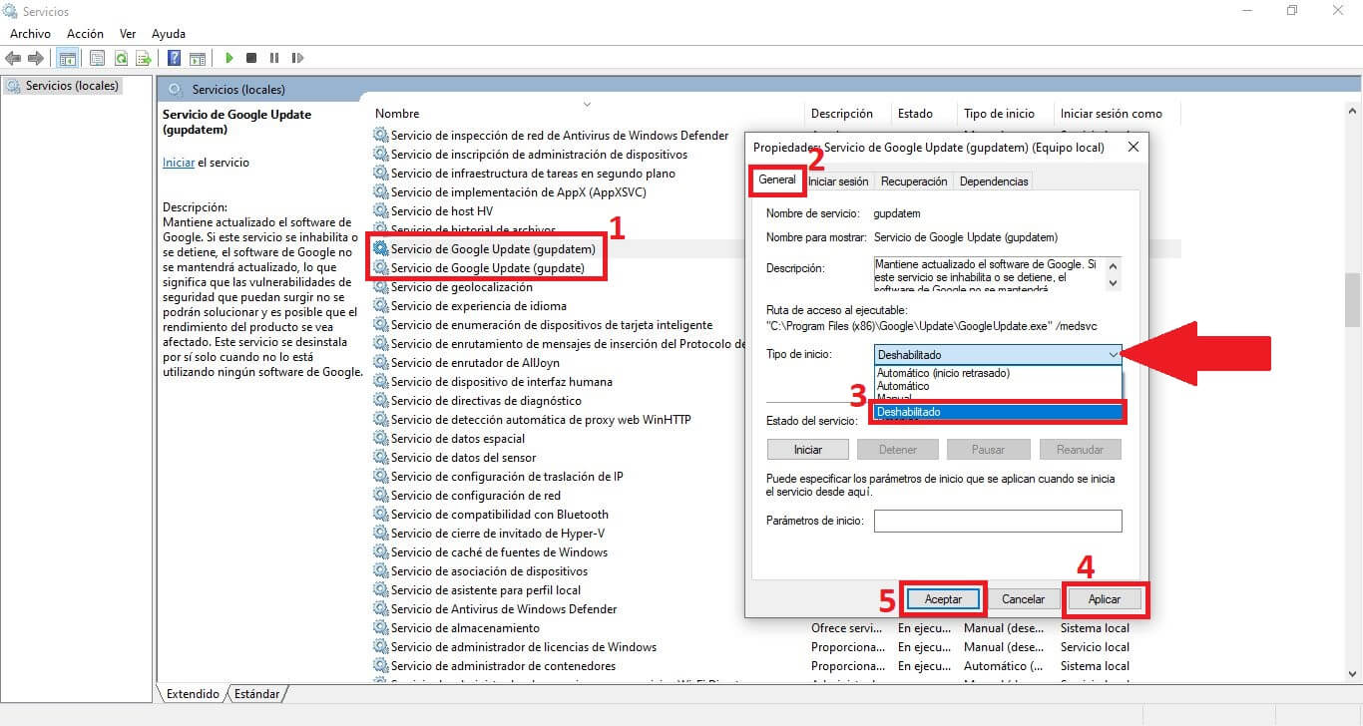
Task: Collapse the Tipo de inicio combo box arrow
Action: (1113, 354)
